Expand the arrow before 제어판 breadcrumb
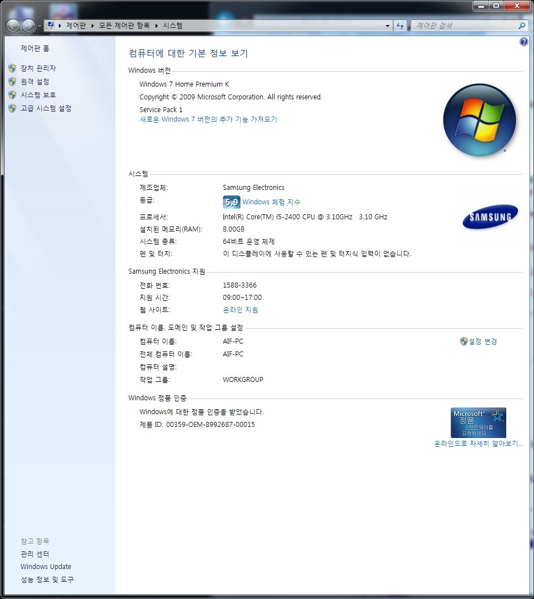534x599 pixels. (60, 26)
